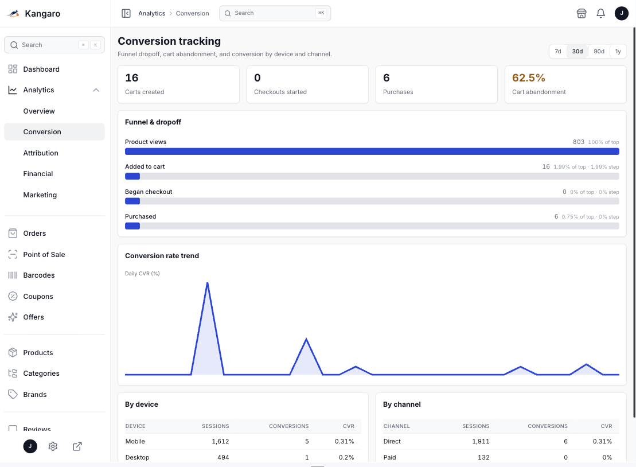
Task: Click the tallest peak in conversion trend chart
Action: [x=207, y=283]
